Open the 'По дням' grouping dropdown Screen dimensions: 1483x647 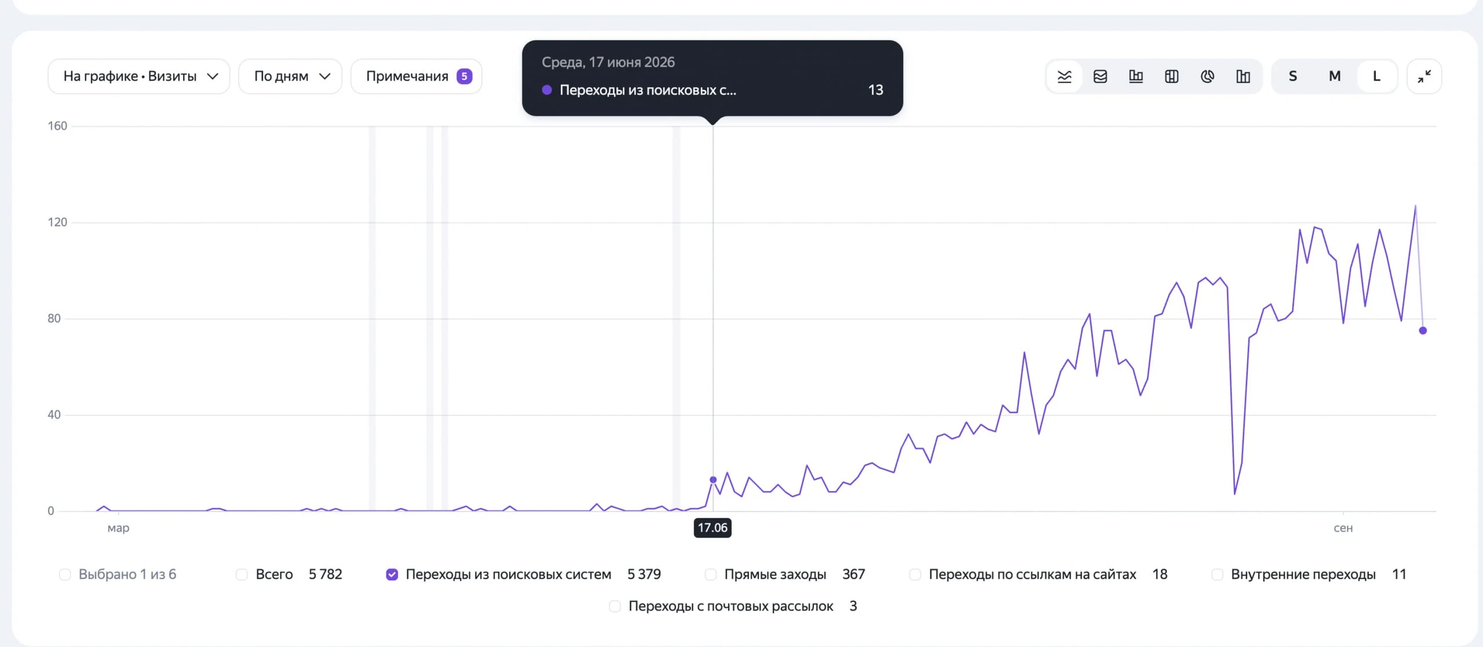(x=290, y=76)
